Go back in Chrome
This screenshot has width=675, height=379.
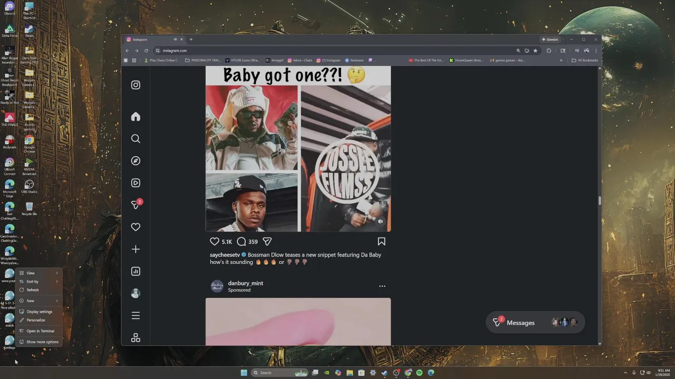[127, 51]
